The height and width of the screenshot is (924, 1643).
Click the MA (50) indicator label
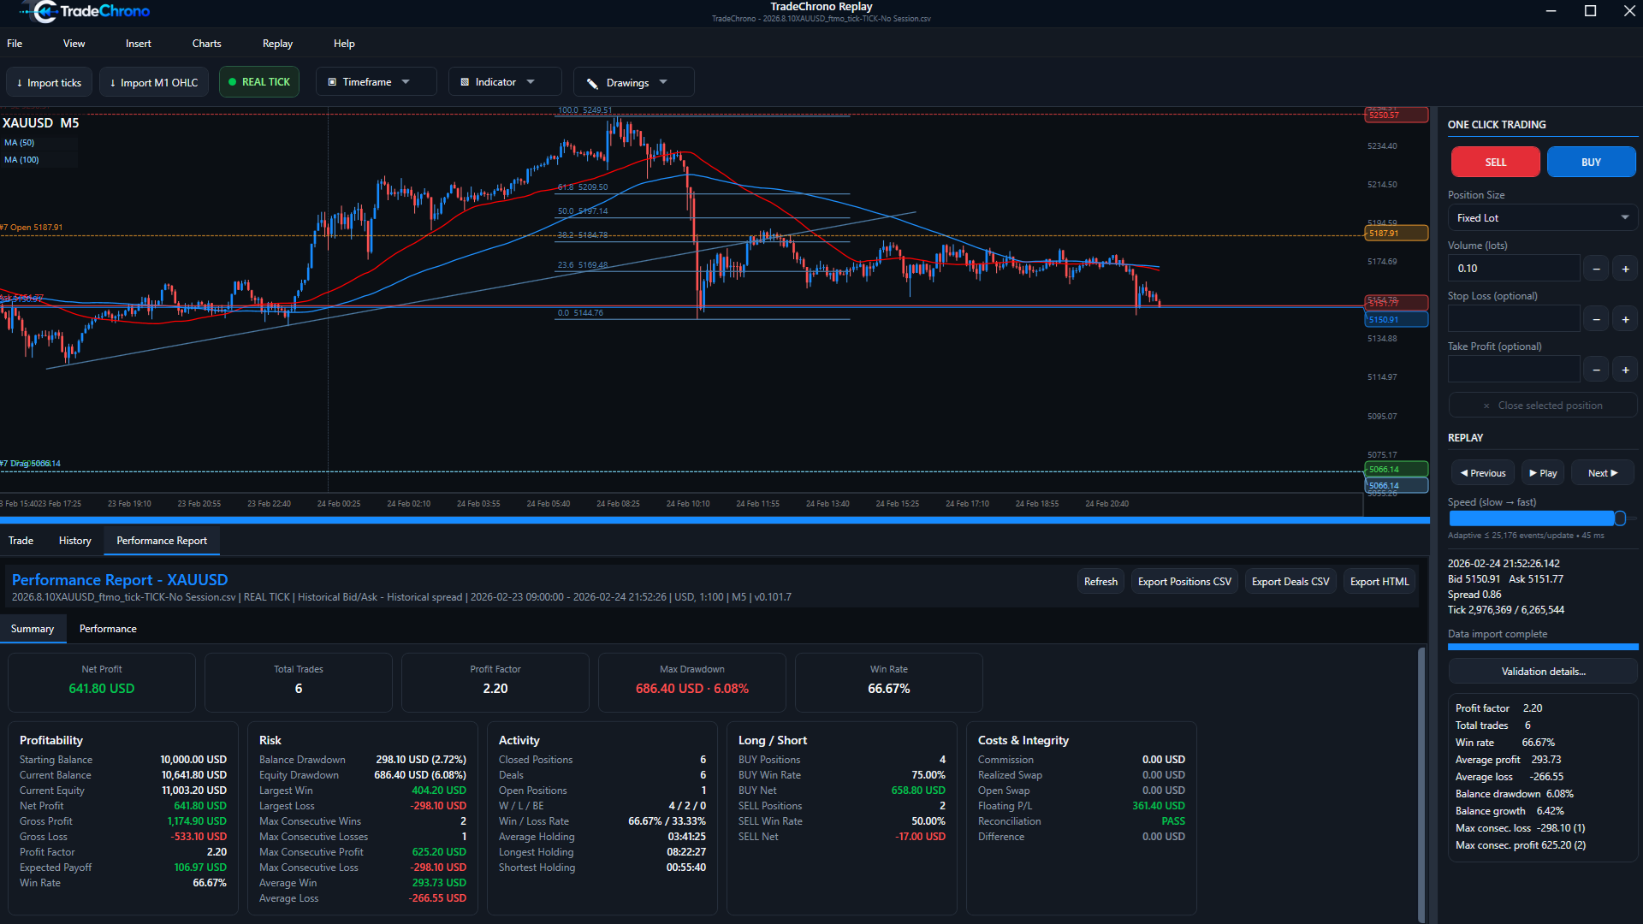20,143
